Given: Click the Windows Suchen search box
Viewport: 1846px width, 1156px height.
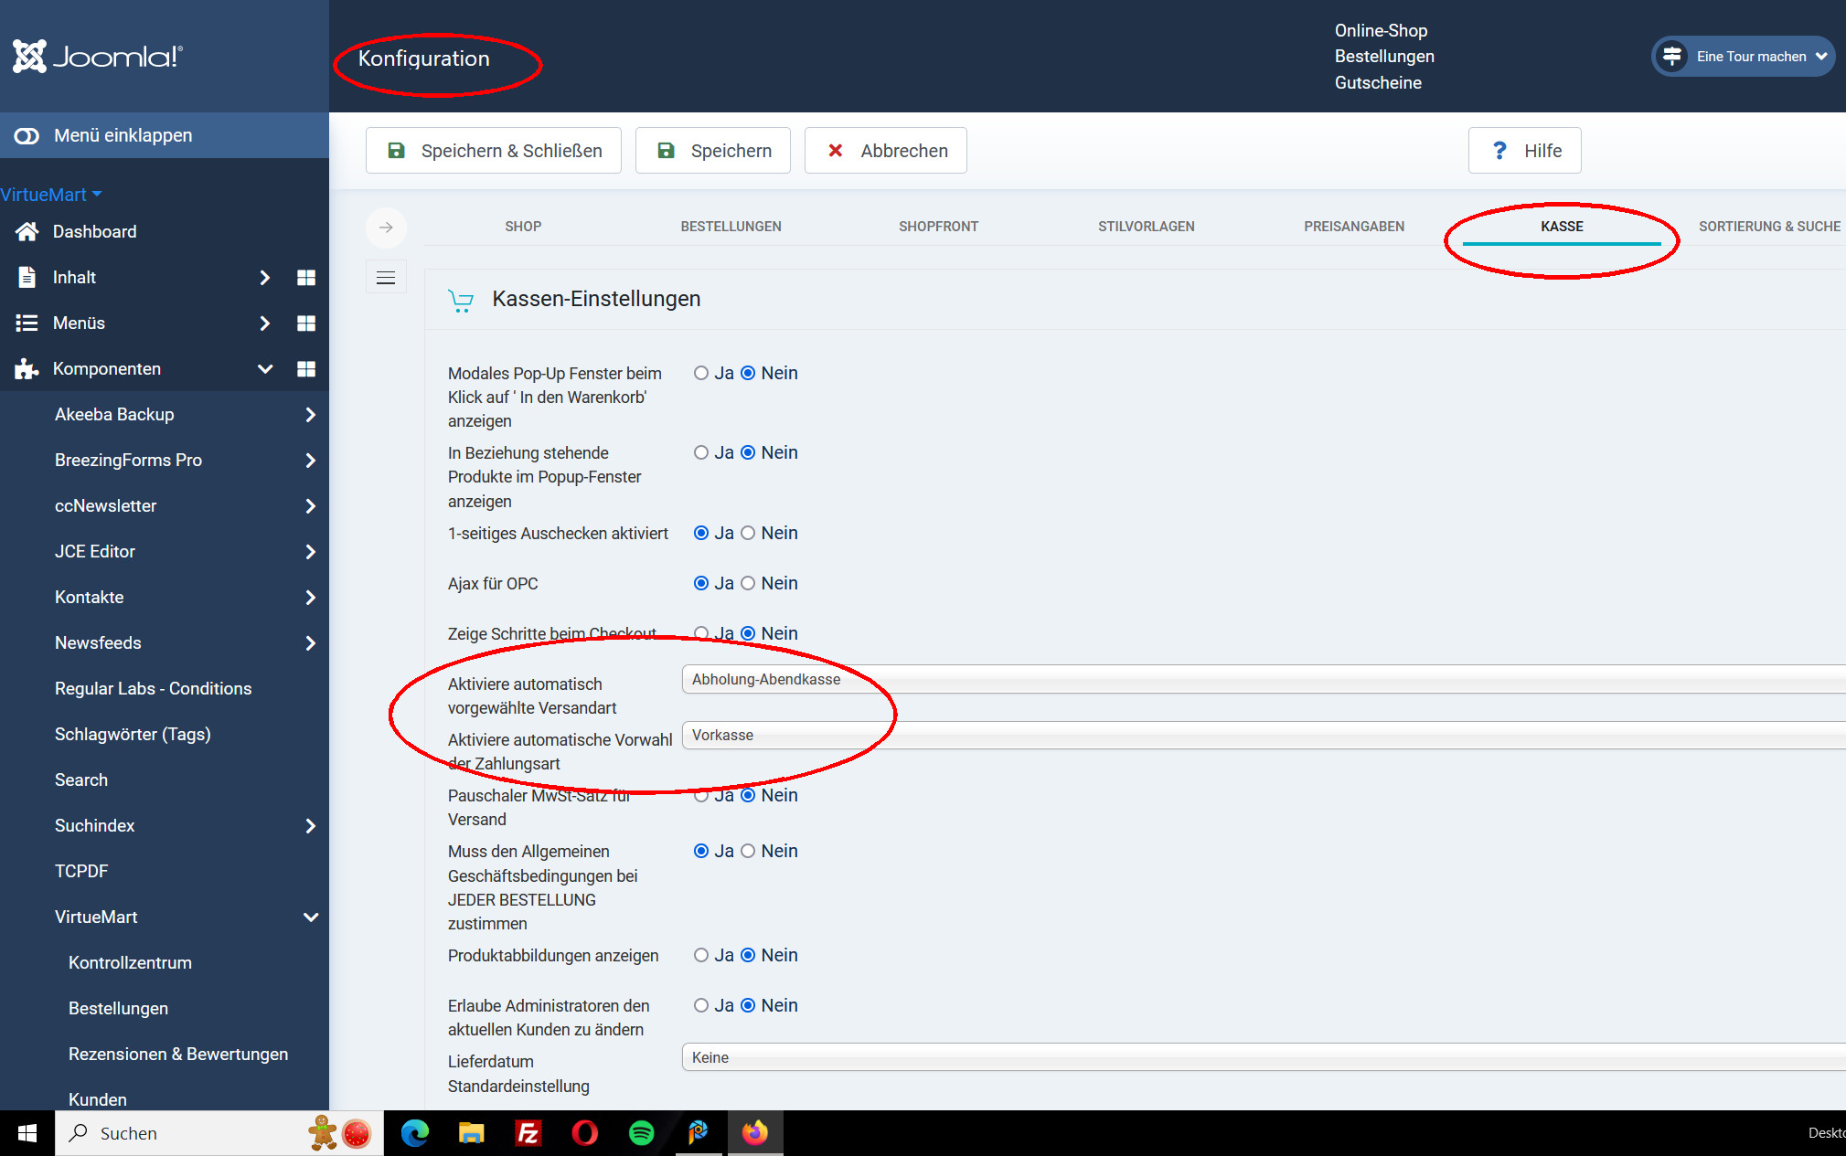Looking at the screenshot, I should 183,1133.
